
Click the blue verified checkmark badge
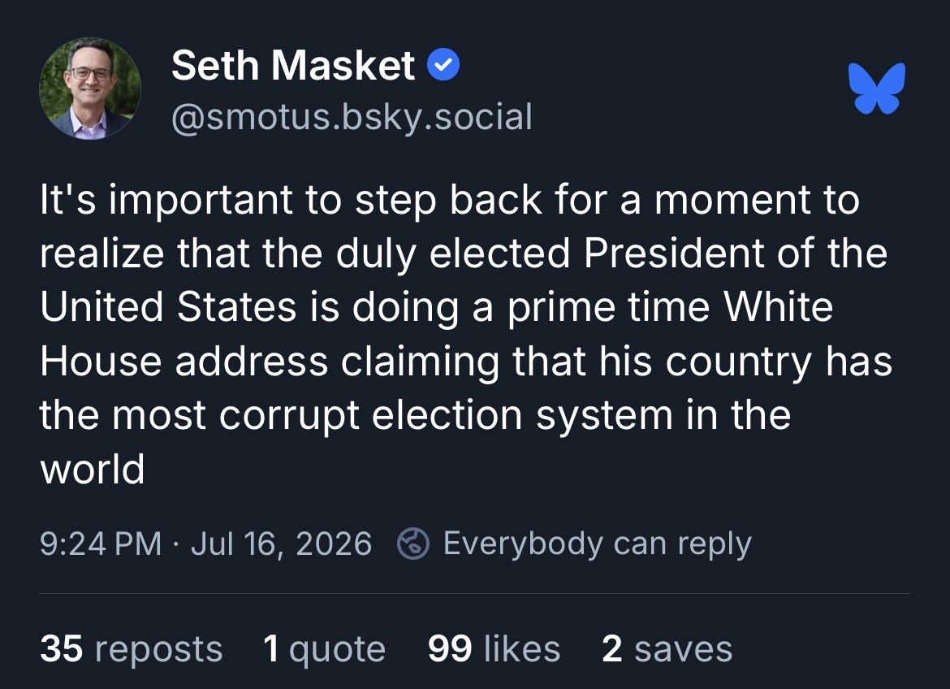point(443,64)
